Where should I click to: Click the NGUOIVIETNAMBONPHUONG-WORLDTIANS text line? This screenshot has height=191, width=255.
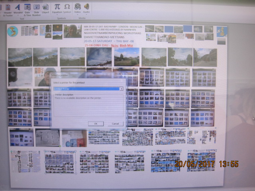click(112, 33)
